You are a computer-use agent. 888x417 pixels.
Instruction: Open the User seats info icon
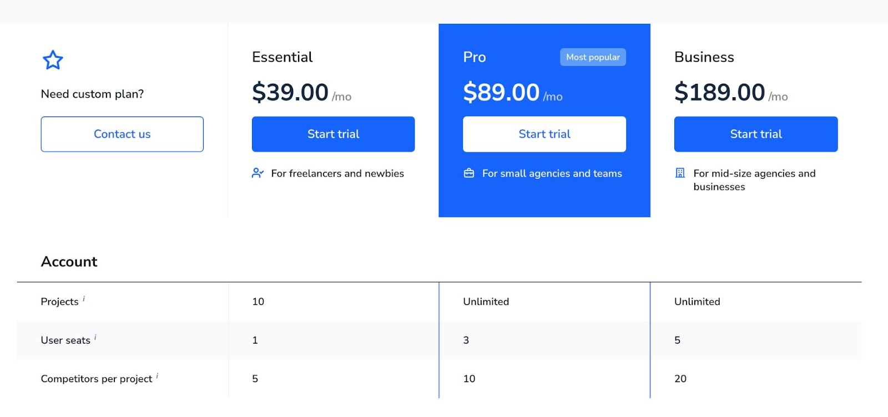(95, 337)
